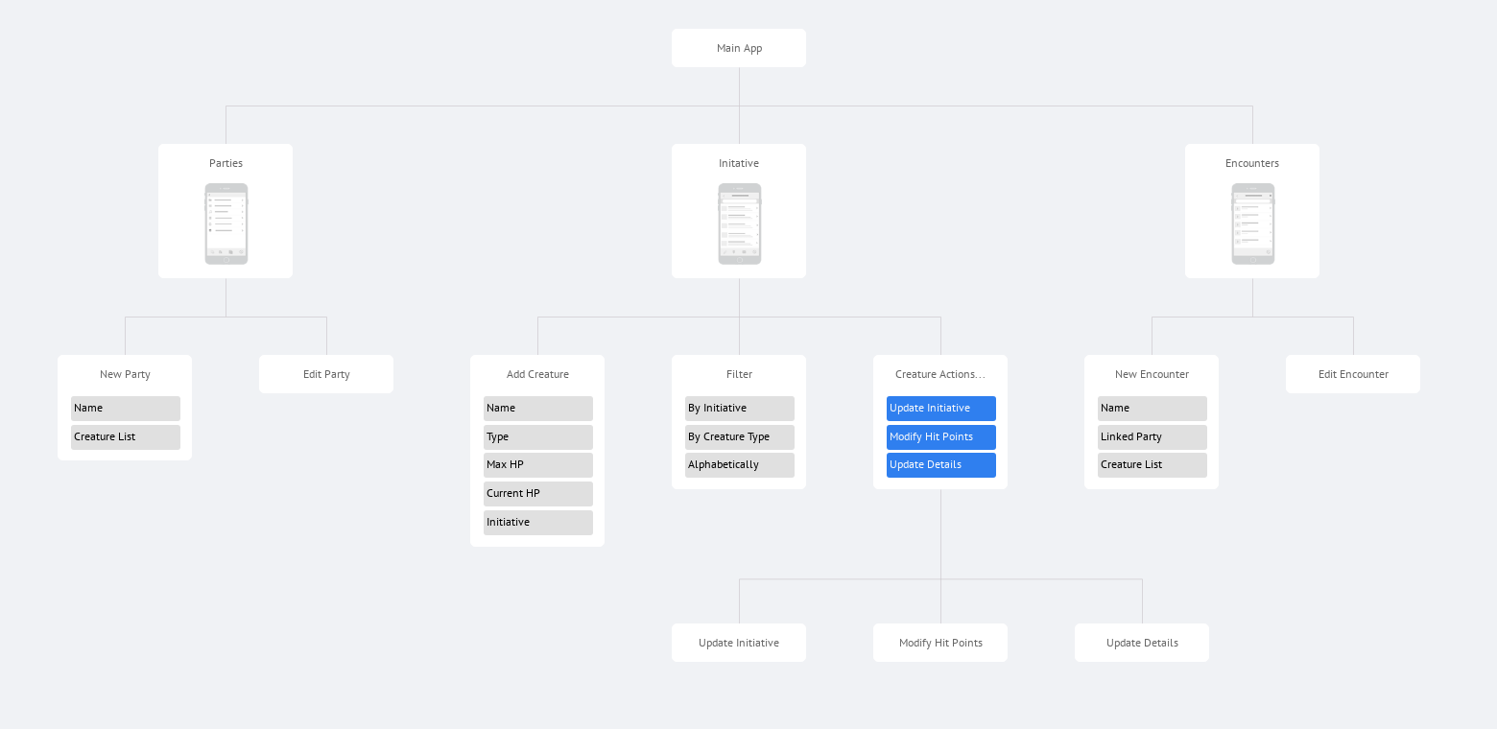
Task: Click Creature List item in New Encounter
Action: click(x=1152, y=465)
